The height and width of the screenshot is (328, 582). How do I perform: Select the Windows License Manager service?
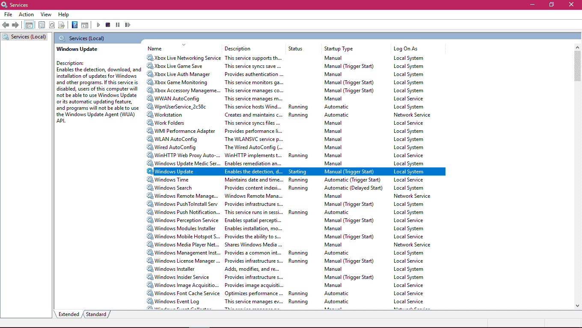tap(296, 261)
